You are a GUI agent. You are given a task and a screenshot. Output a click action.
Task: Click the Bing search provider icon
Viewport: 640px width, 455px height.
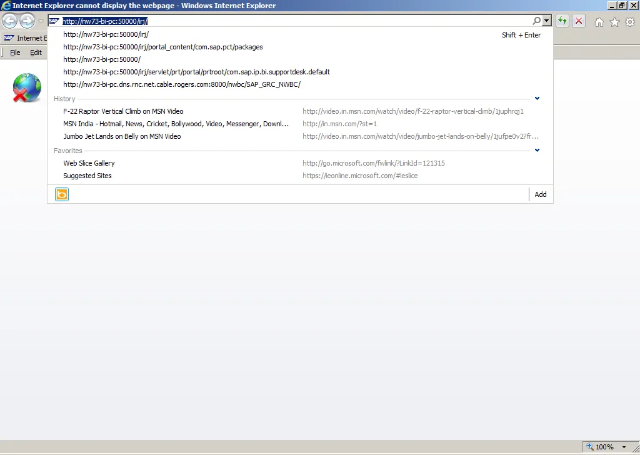point(62,194)
